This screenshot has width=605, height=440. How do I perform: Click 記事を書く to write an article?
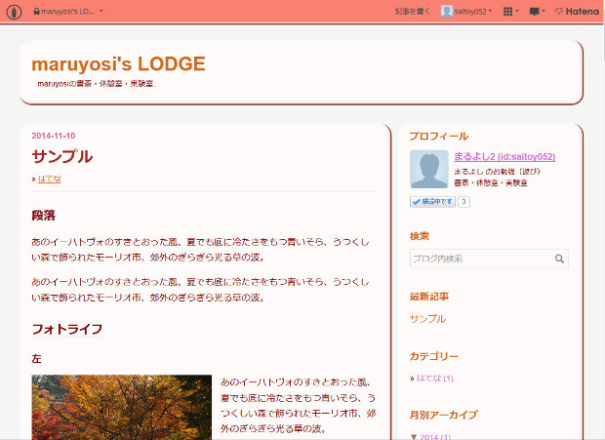pos(412,12)
